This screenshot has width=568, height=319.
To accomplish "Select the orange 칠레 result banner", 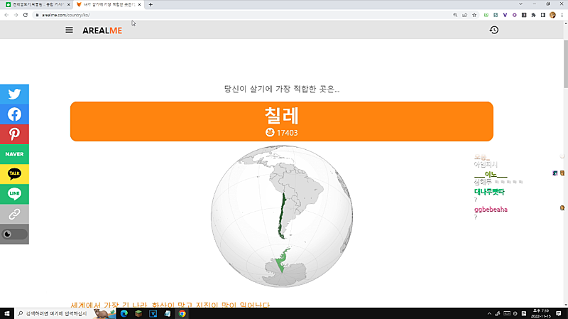I will pos(282,121).
